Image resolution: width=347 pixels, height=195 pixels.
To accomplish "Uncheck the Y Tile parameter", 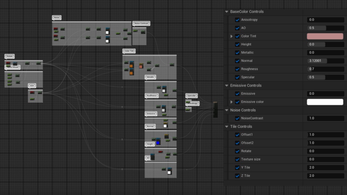I will [237, 167].
